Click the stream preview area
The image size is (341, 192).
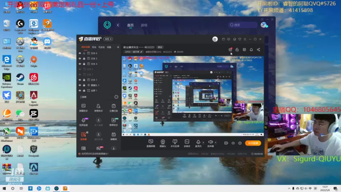coord(193,96)
